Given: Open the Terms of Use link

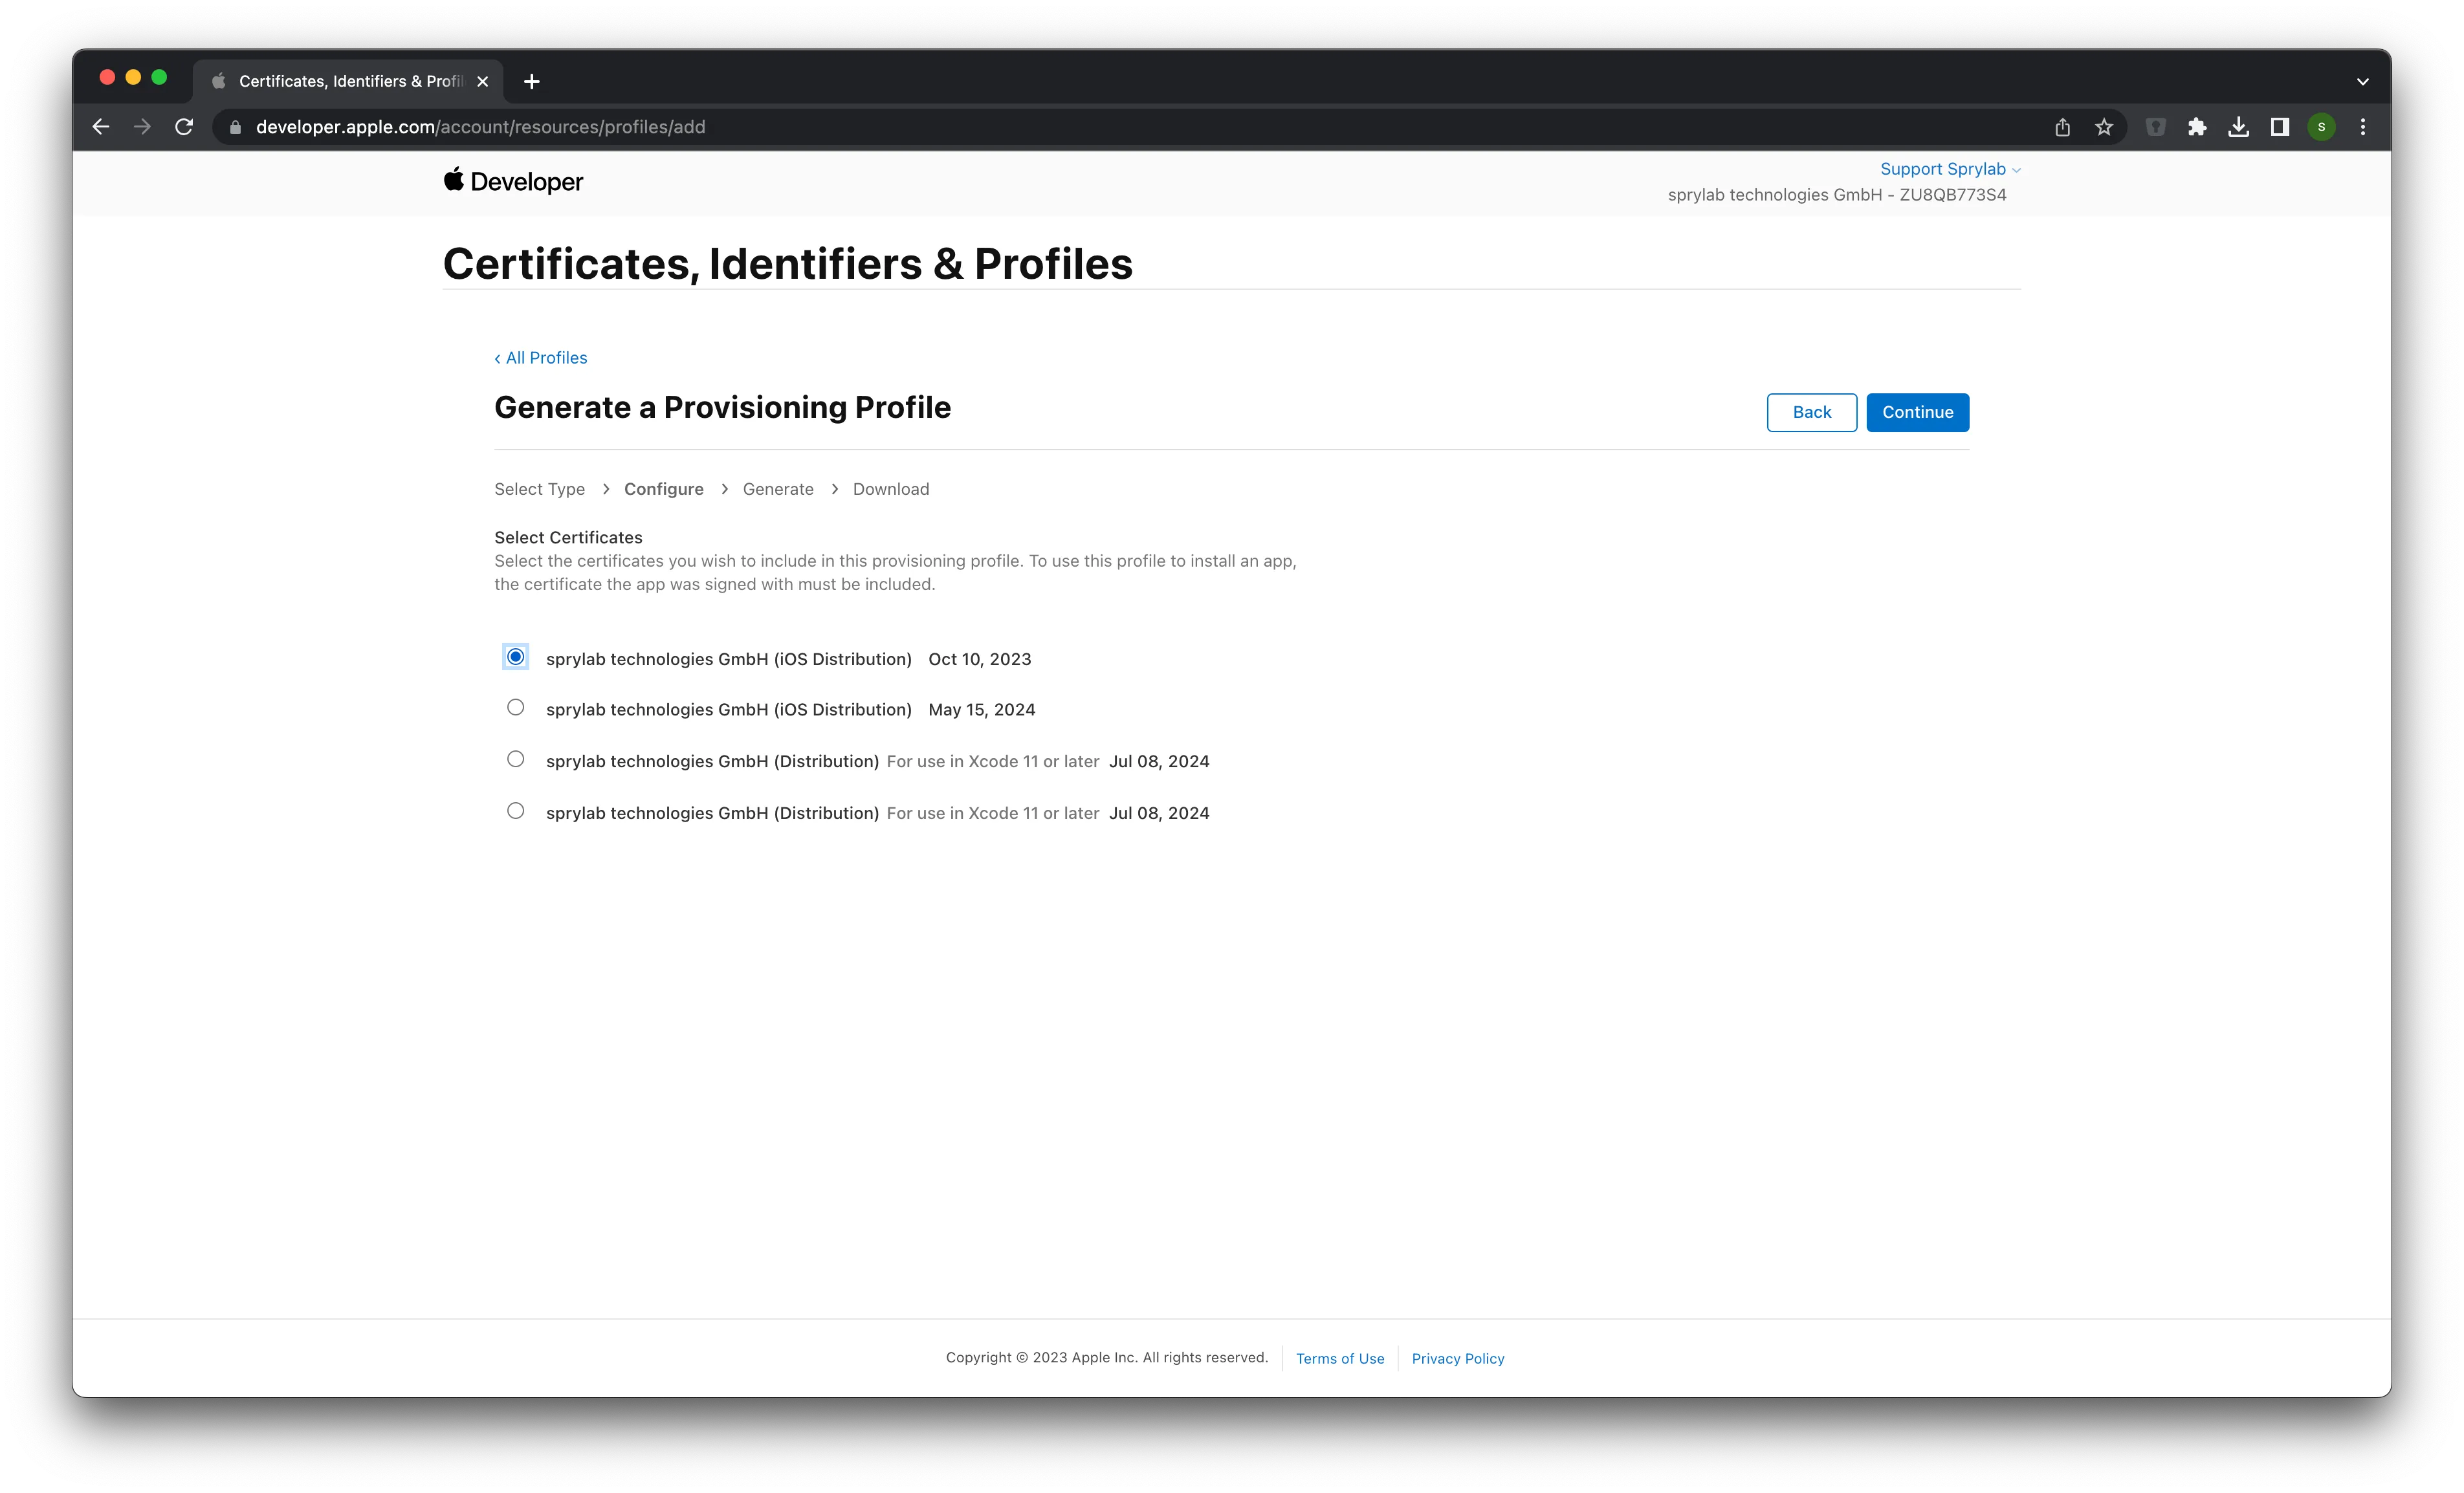Looking at the screenshot, I should click(x=1340, y=1358).
